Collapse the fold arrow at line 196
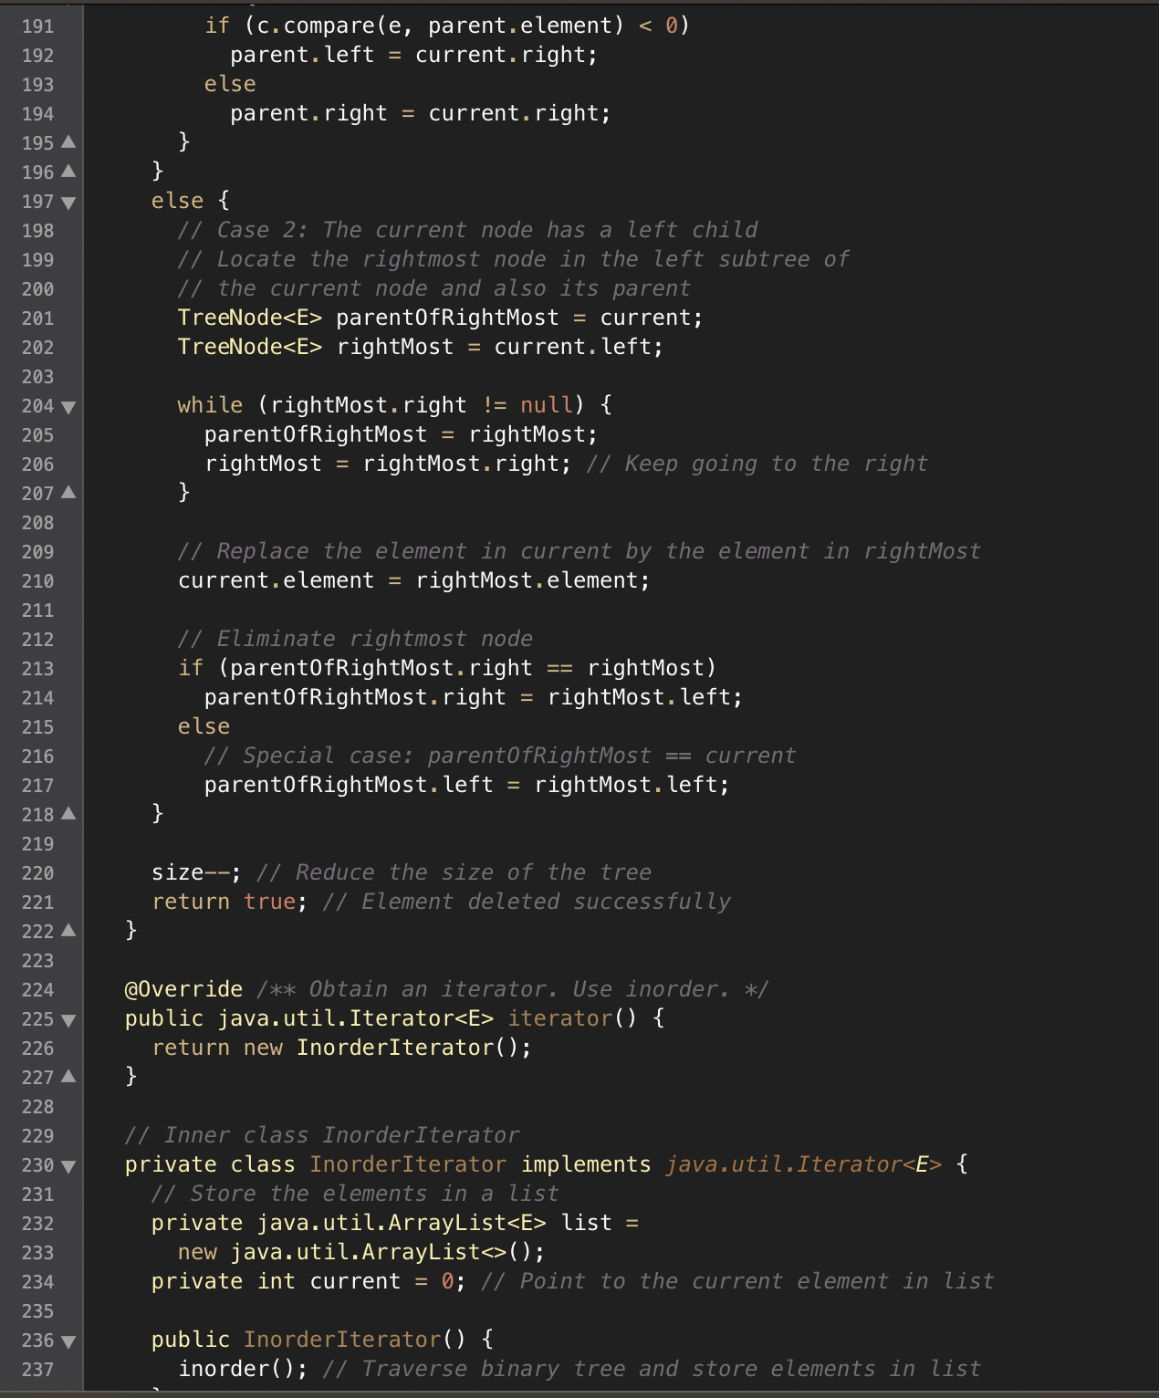Viewport: 1159px width, 1398px height. click(68, 172)
